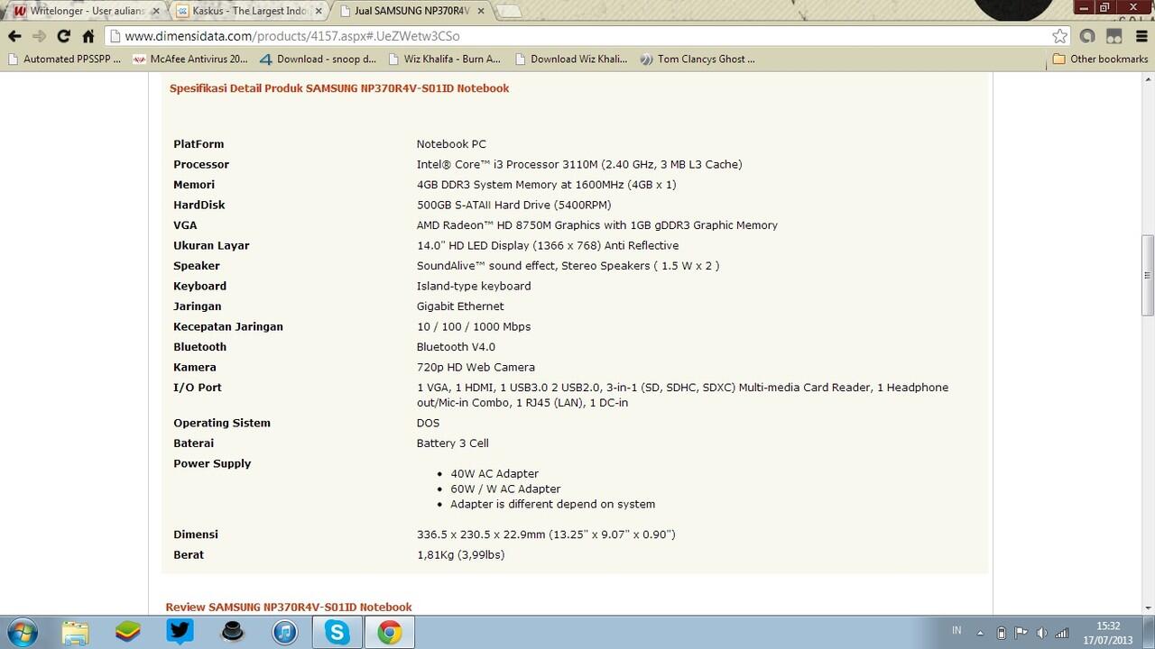Open the Twitter app taskbar icon
1155x649 pixels.
[x=180, y=632]
